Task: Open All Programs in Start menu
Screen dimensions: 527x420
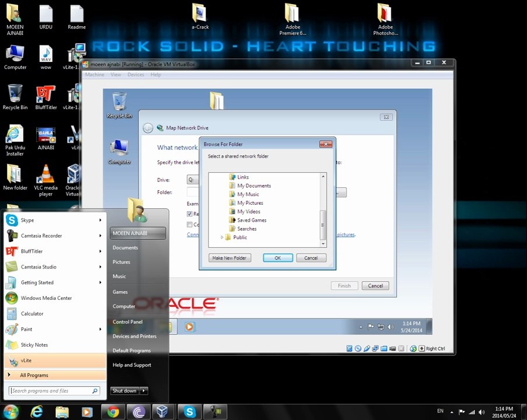Action: click(x=55, y=375)
